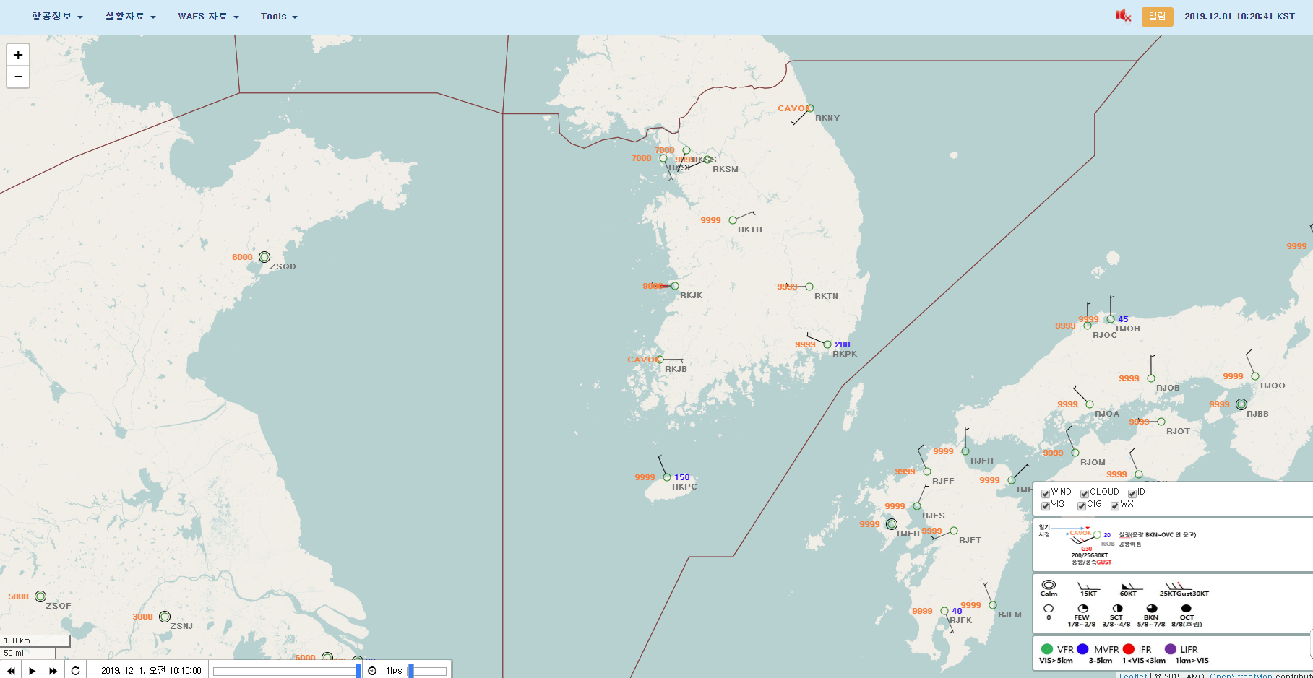This screenshot has height=678, width=1313.
Task: Select the RJFT station marker
Action: click(954, 531)
